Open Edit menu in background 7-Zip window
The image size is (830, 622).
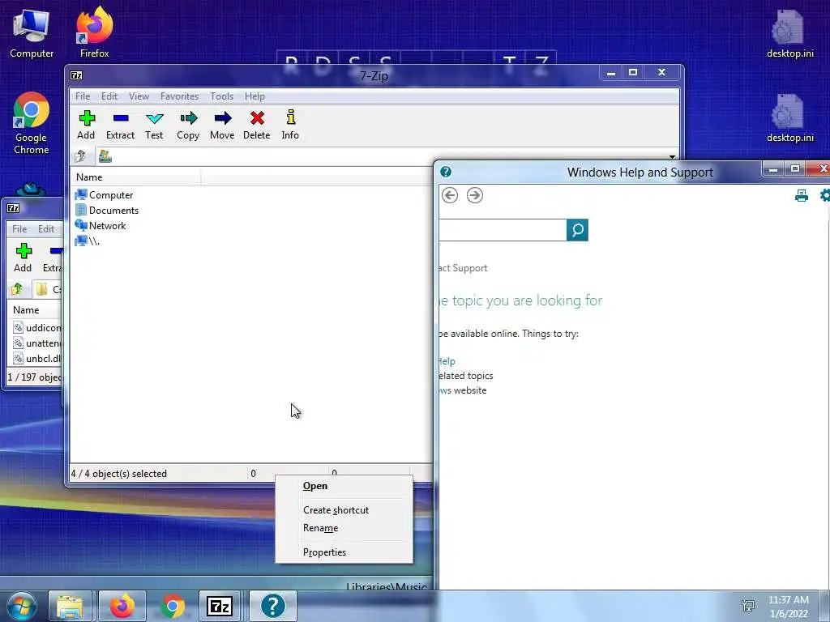46,229
